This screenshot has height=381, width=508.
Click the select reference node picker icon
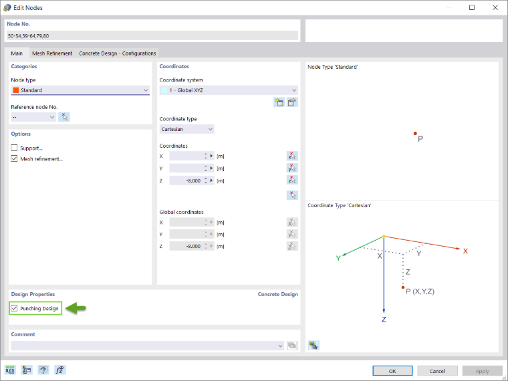point(64,117)
